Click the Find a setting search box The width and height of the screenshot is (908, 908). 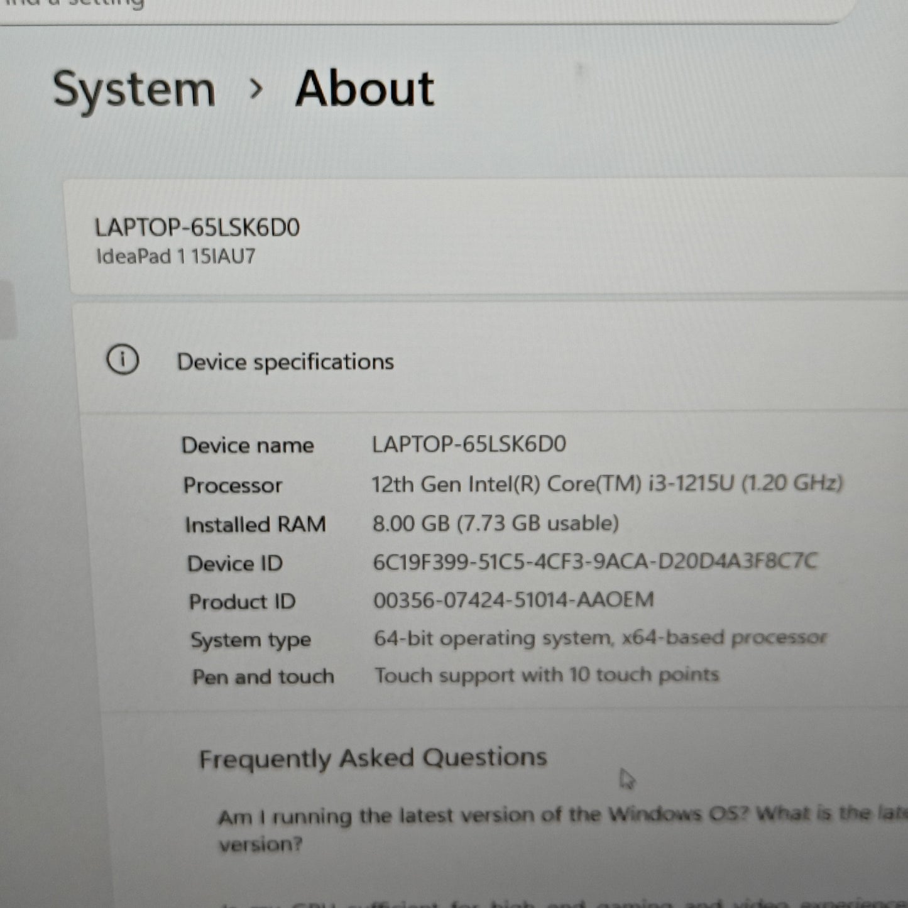pyautogui.click(x=377, y=6)
